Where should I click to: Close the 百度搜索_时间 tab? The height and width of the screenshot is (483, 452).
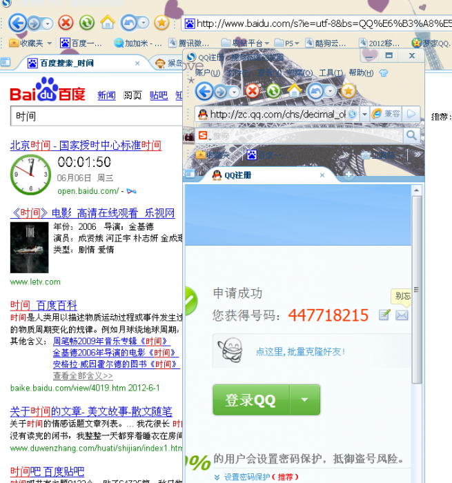click(137, 63)
